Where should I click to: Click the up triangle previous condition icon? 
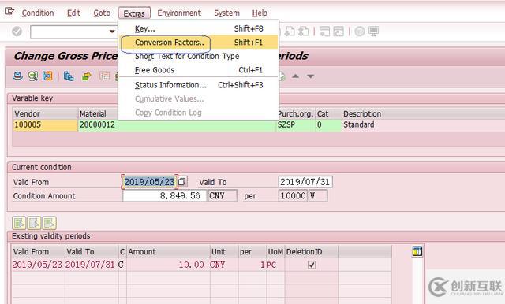tap(295, 76)
